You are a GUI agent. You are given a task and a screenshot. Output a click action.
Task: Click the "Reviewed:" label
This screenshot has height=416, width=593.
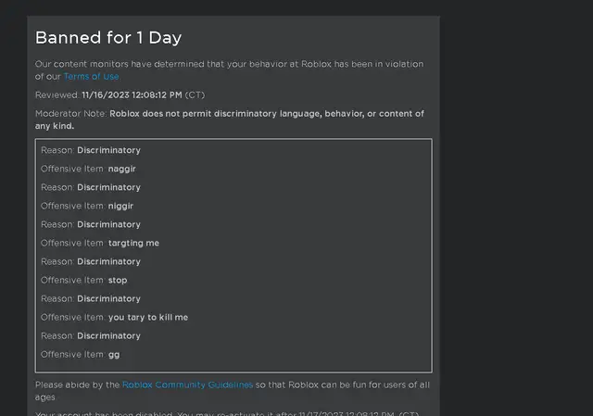click(x=57, y=95)
